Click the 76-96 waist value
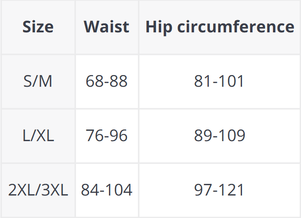Screen dimensions: 301x218 (107, 135)
